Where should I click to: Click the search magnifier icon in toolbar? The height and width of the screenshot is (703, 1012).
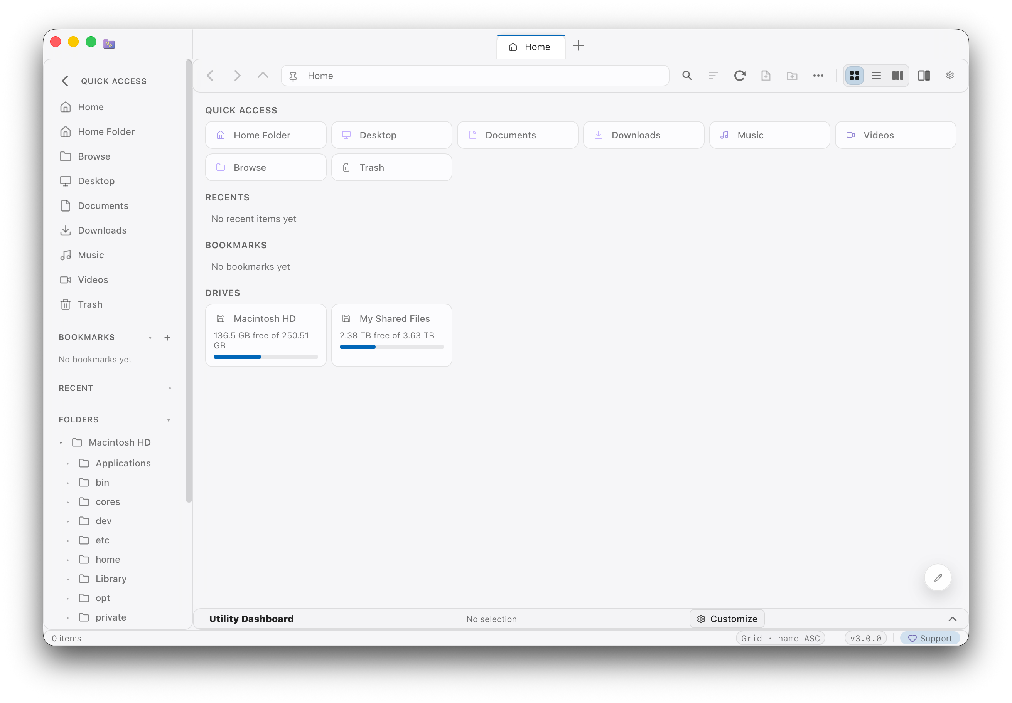(x=687, y=76)
